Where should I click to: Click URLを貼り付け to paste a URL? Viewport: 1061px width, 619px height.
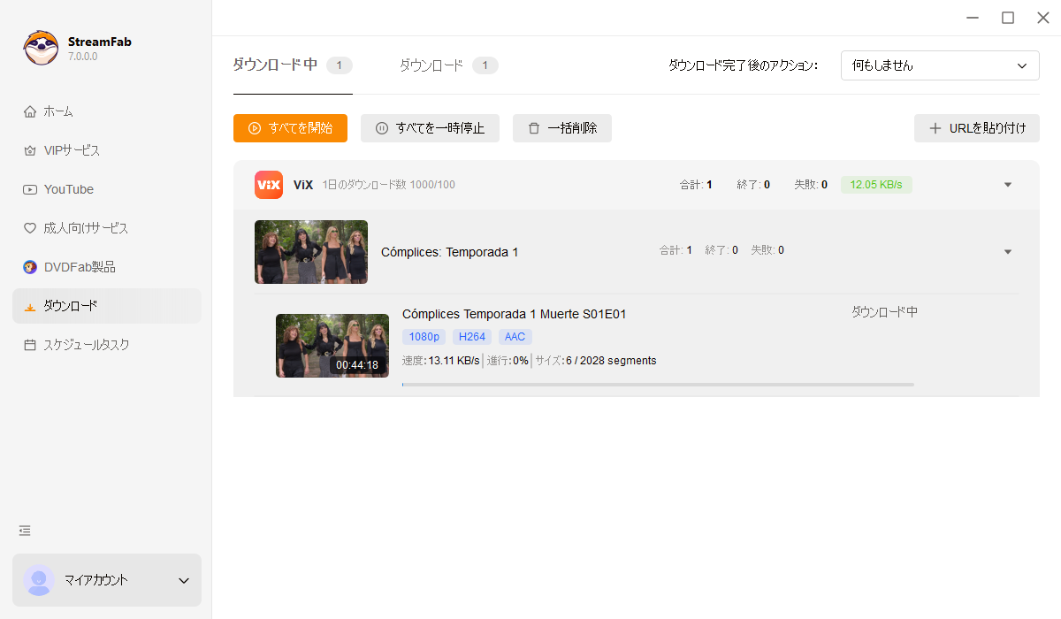pyautogui.click(x=976, y=127)
